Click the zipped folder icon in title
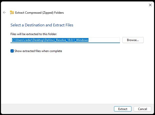155x115 pixels. point(12,12)
